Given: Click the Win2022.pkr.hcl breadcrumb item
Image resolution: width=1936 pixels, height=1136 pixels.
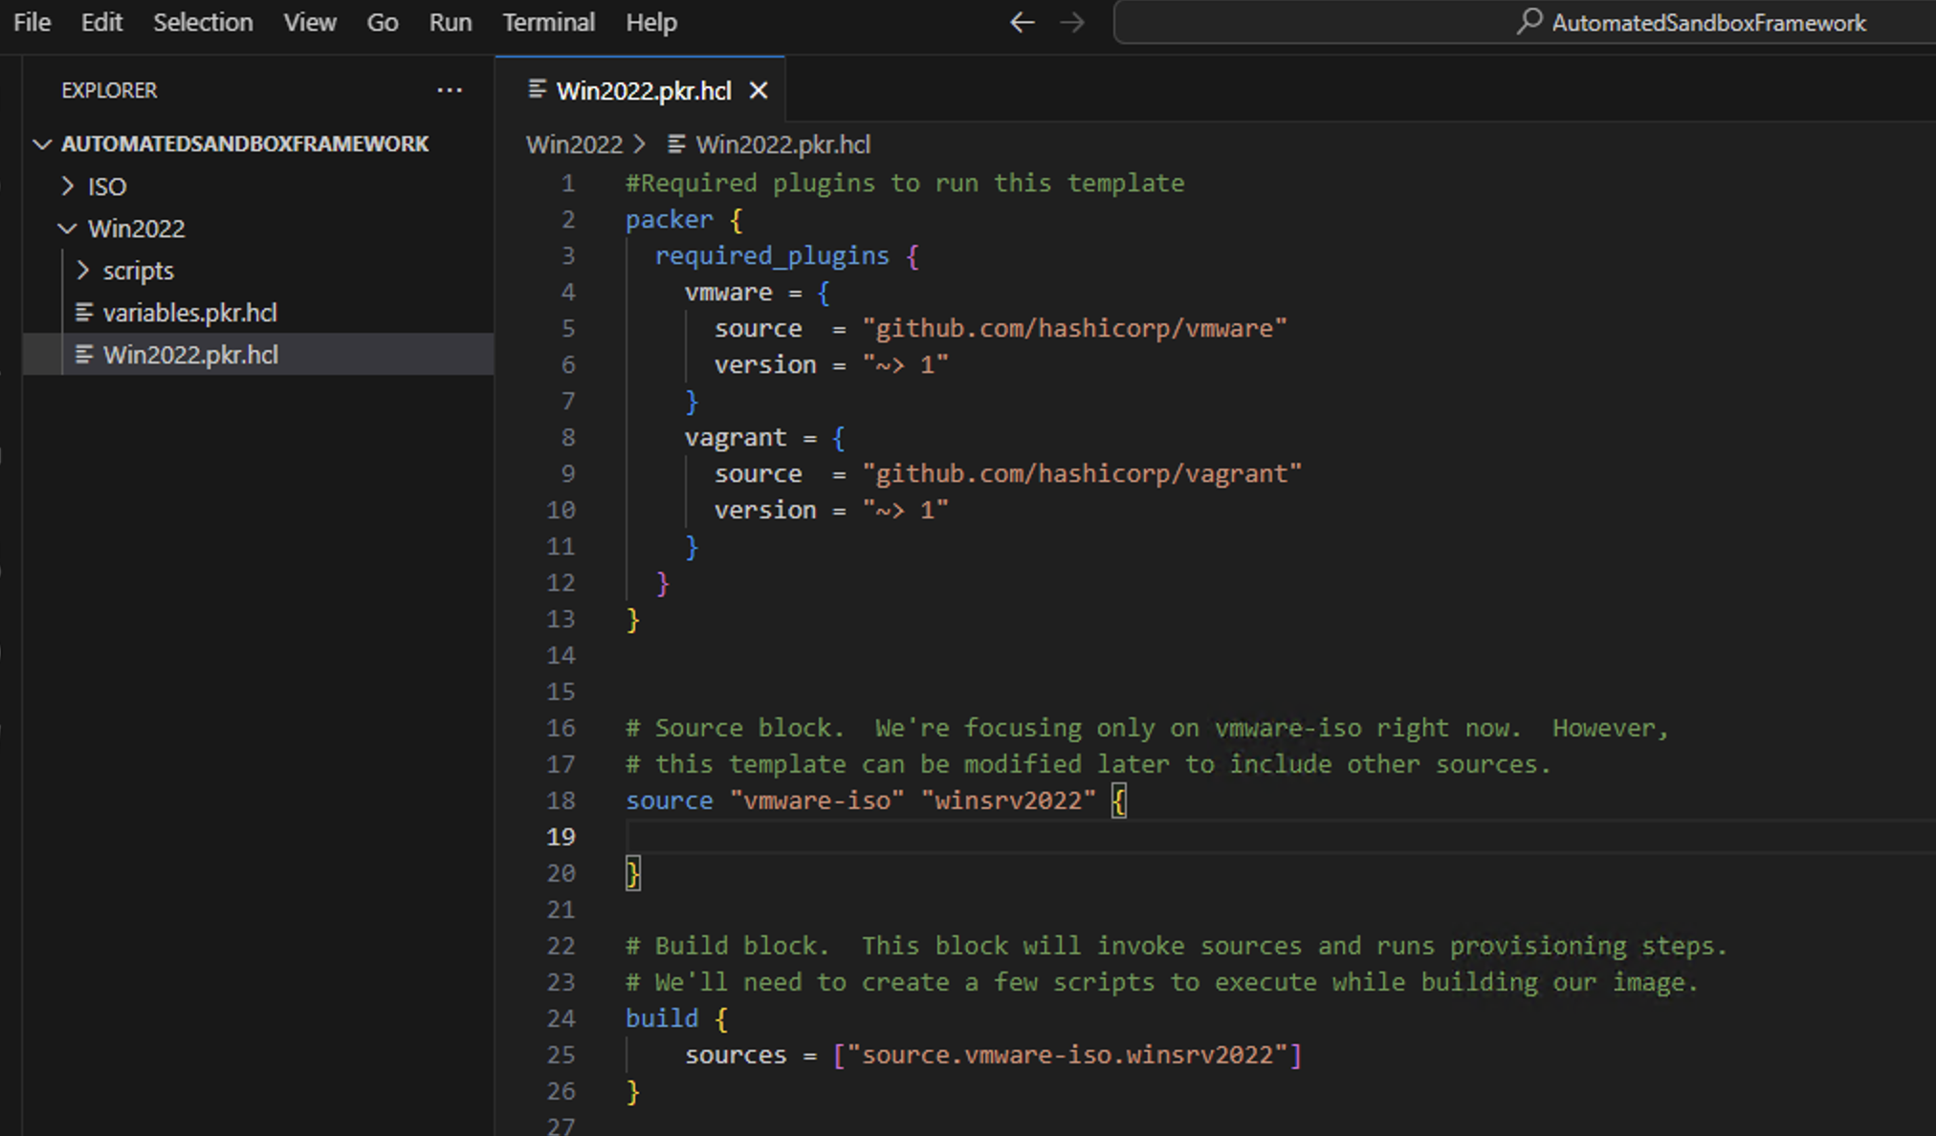Looking at the screenshot, I should pyautogui.click(x=783, y=144).
